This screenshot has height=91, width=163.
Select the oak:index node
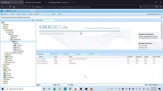pos(8,74)
